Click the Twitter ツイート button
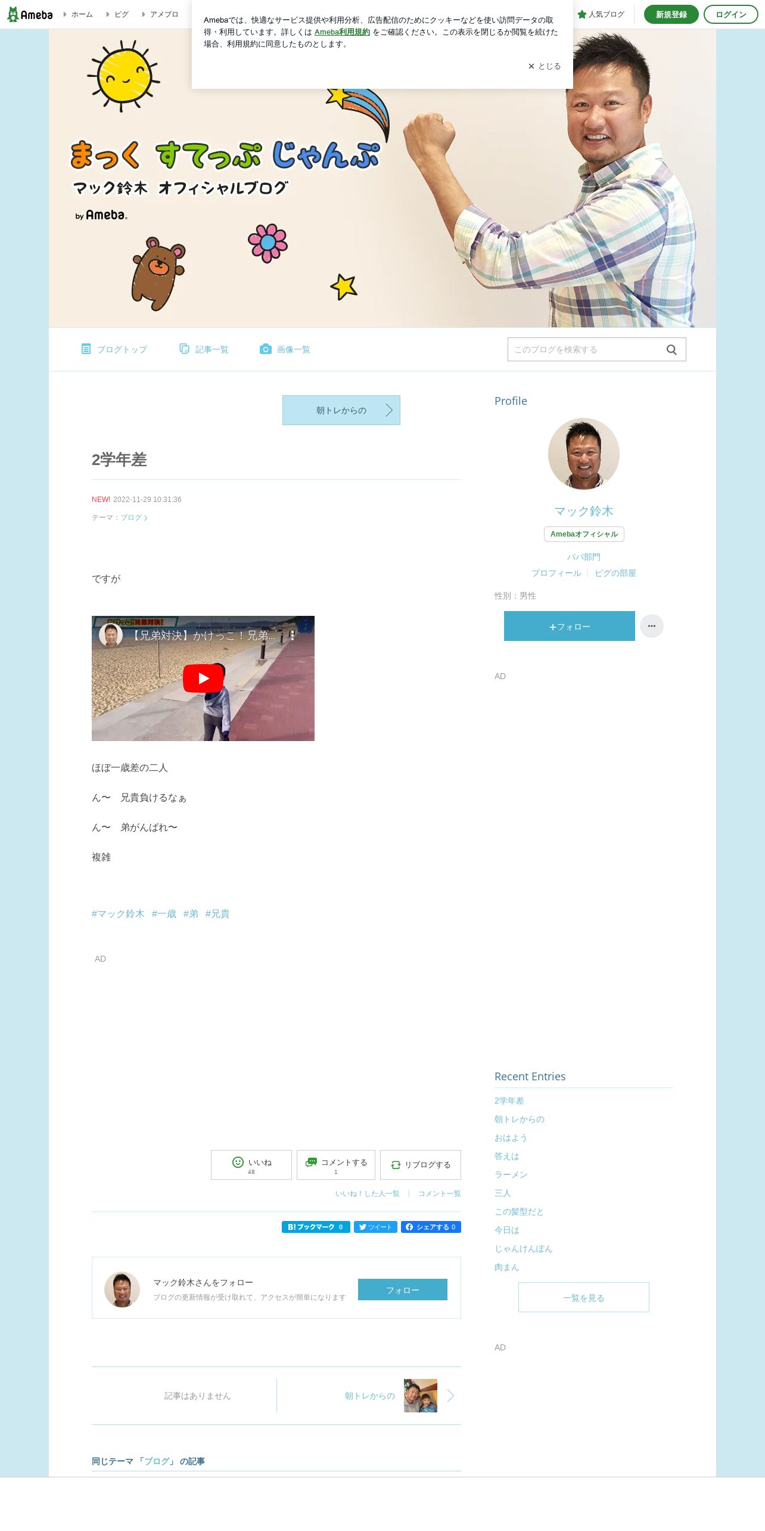This screenshot has width=765, height=1531. click(375, 1227)
